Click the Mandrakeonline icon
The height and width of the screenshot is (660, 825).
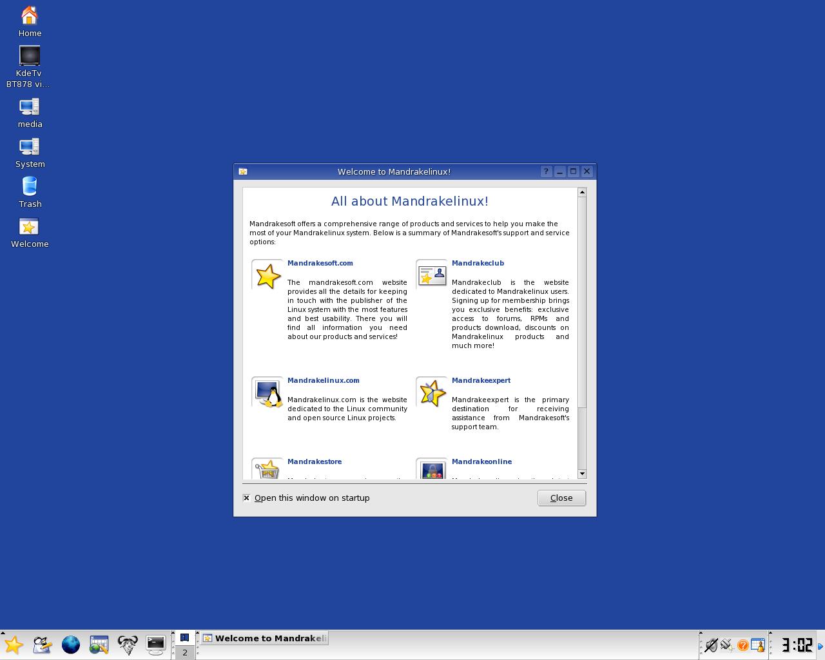[432, 469]
